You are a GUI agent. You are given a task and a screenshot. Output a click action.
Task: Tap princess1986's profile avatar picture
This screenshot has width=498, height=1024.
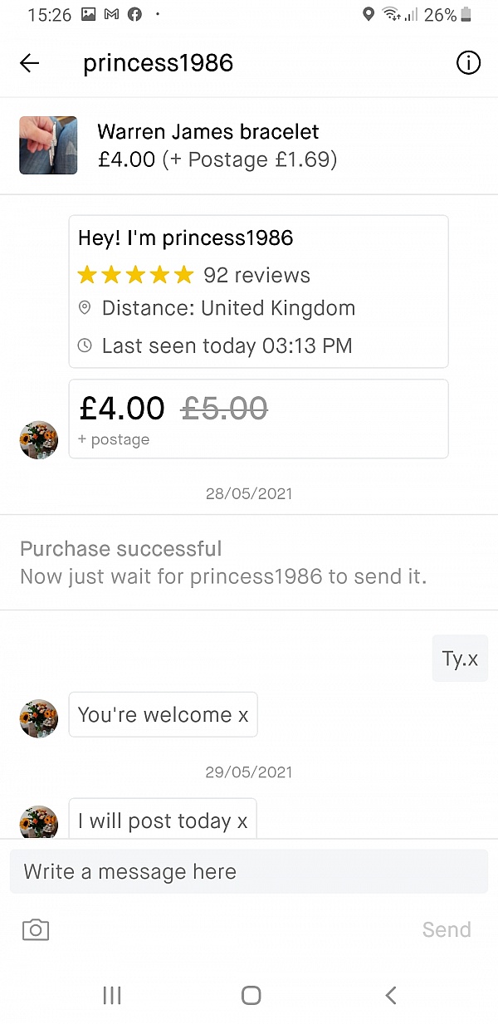point(38,439)
